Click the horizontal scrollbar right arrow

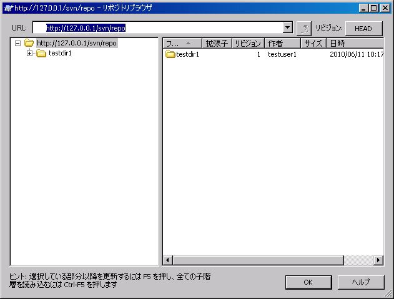point(378,260)
